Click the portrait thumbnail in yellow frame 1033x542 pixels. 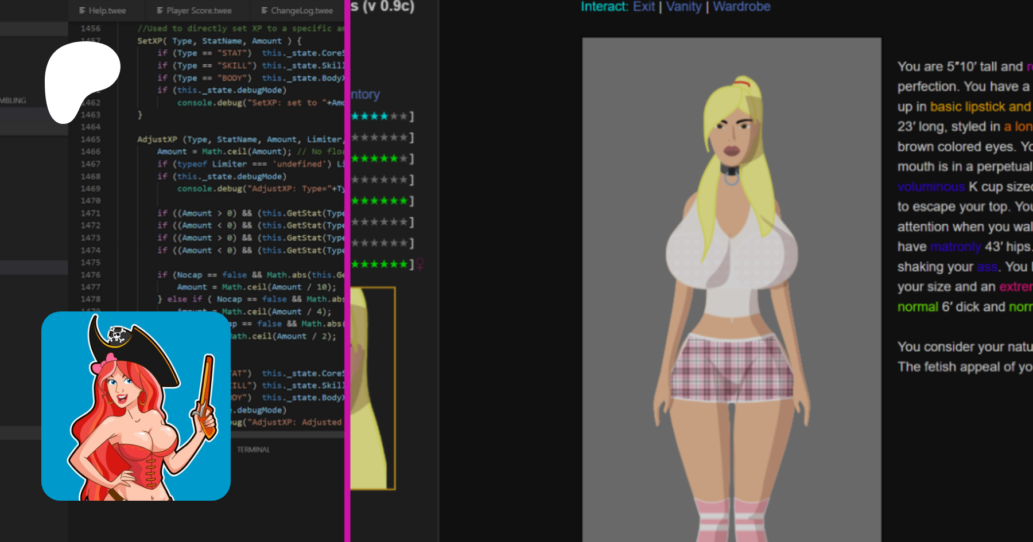372,388
